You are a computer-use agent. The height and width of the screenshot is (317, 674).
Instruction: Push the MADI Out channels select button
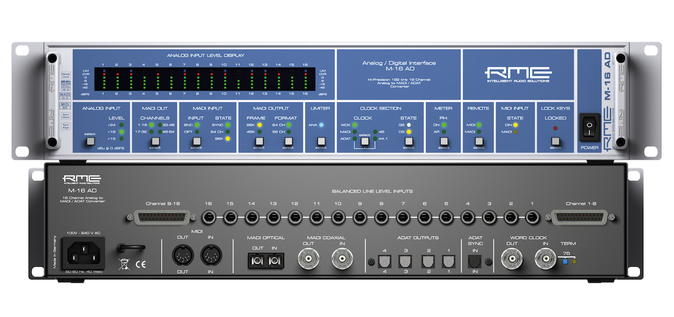coord(156,141)
